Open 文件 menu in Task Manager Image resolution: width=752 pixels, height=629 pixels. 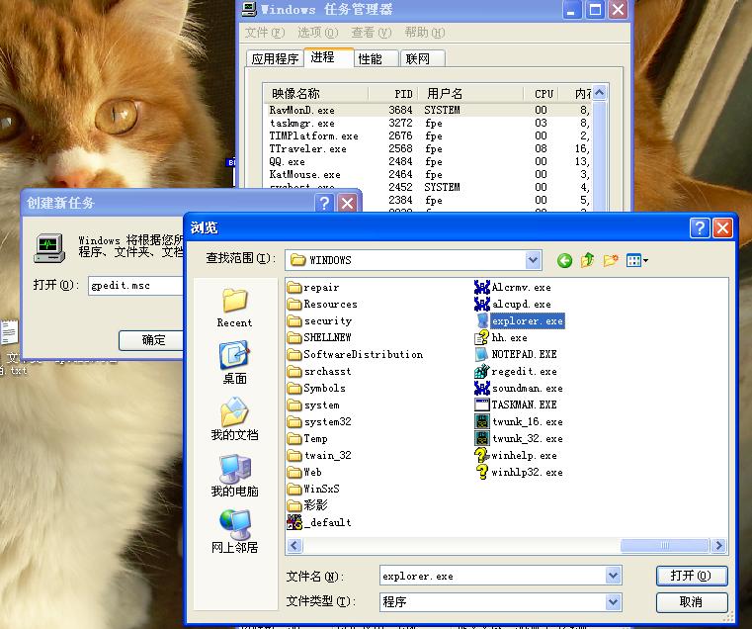(265, 33)
